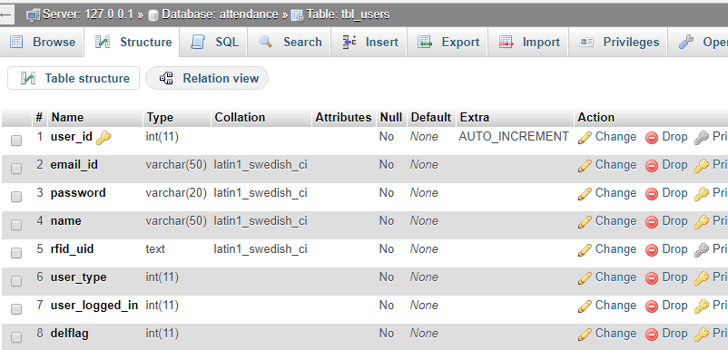Check the box next to delflag
This screenshot has width=728, height=350.
pyautogui.click(x=16, y=337)
